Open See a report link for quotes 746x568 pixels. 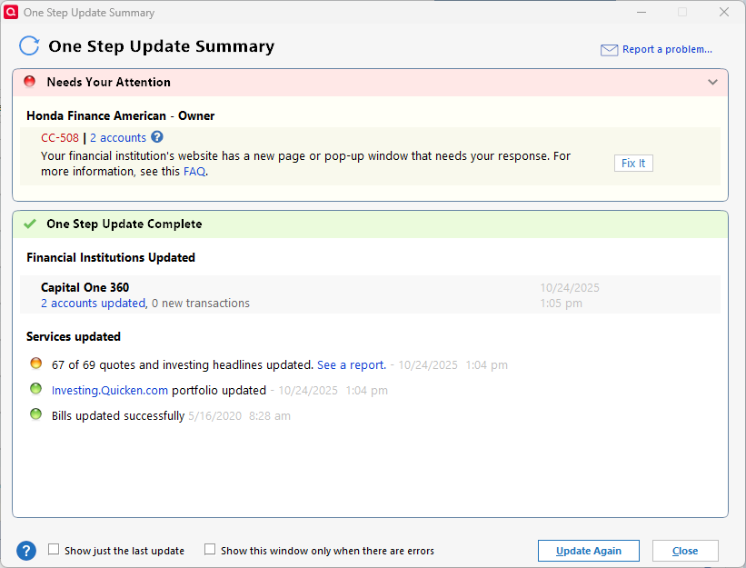pos(352,364)
